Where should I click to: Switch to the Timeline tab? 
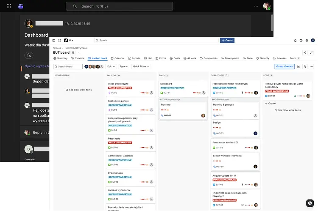tap(78, 58)
